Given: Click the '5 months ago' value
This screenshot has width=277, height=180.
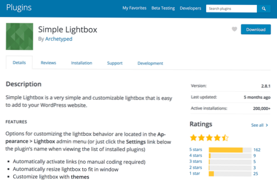Looking at the screenshot, I should coord(257,97).
